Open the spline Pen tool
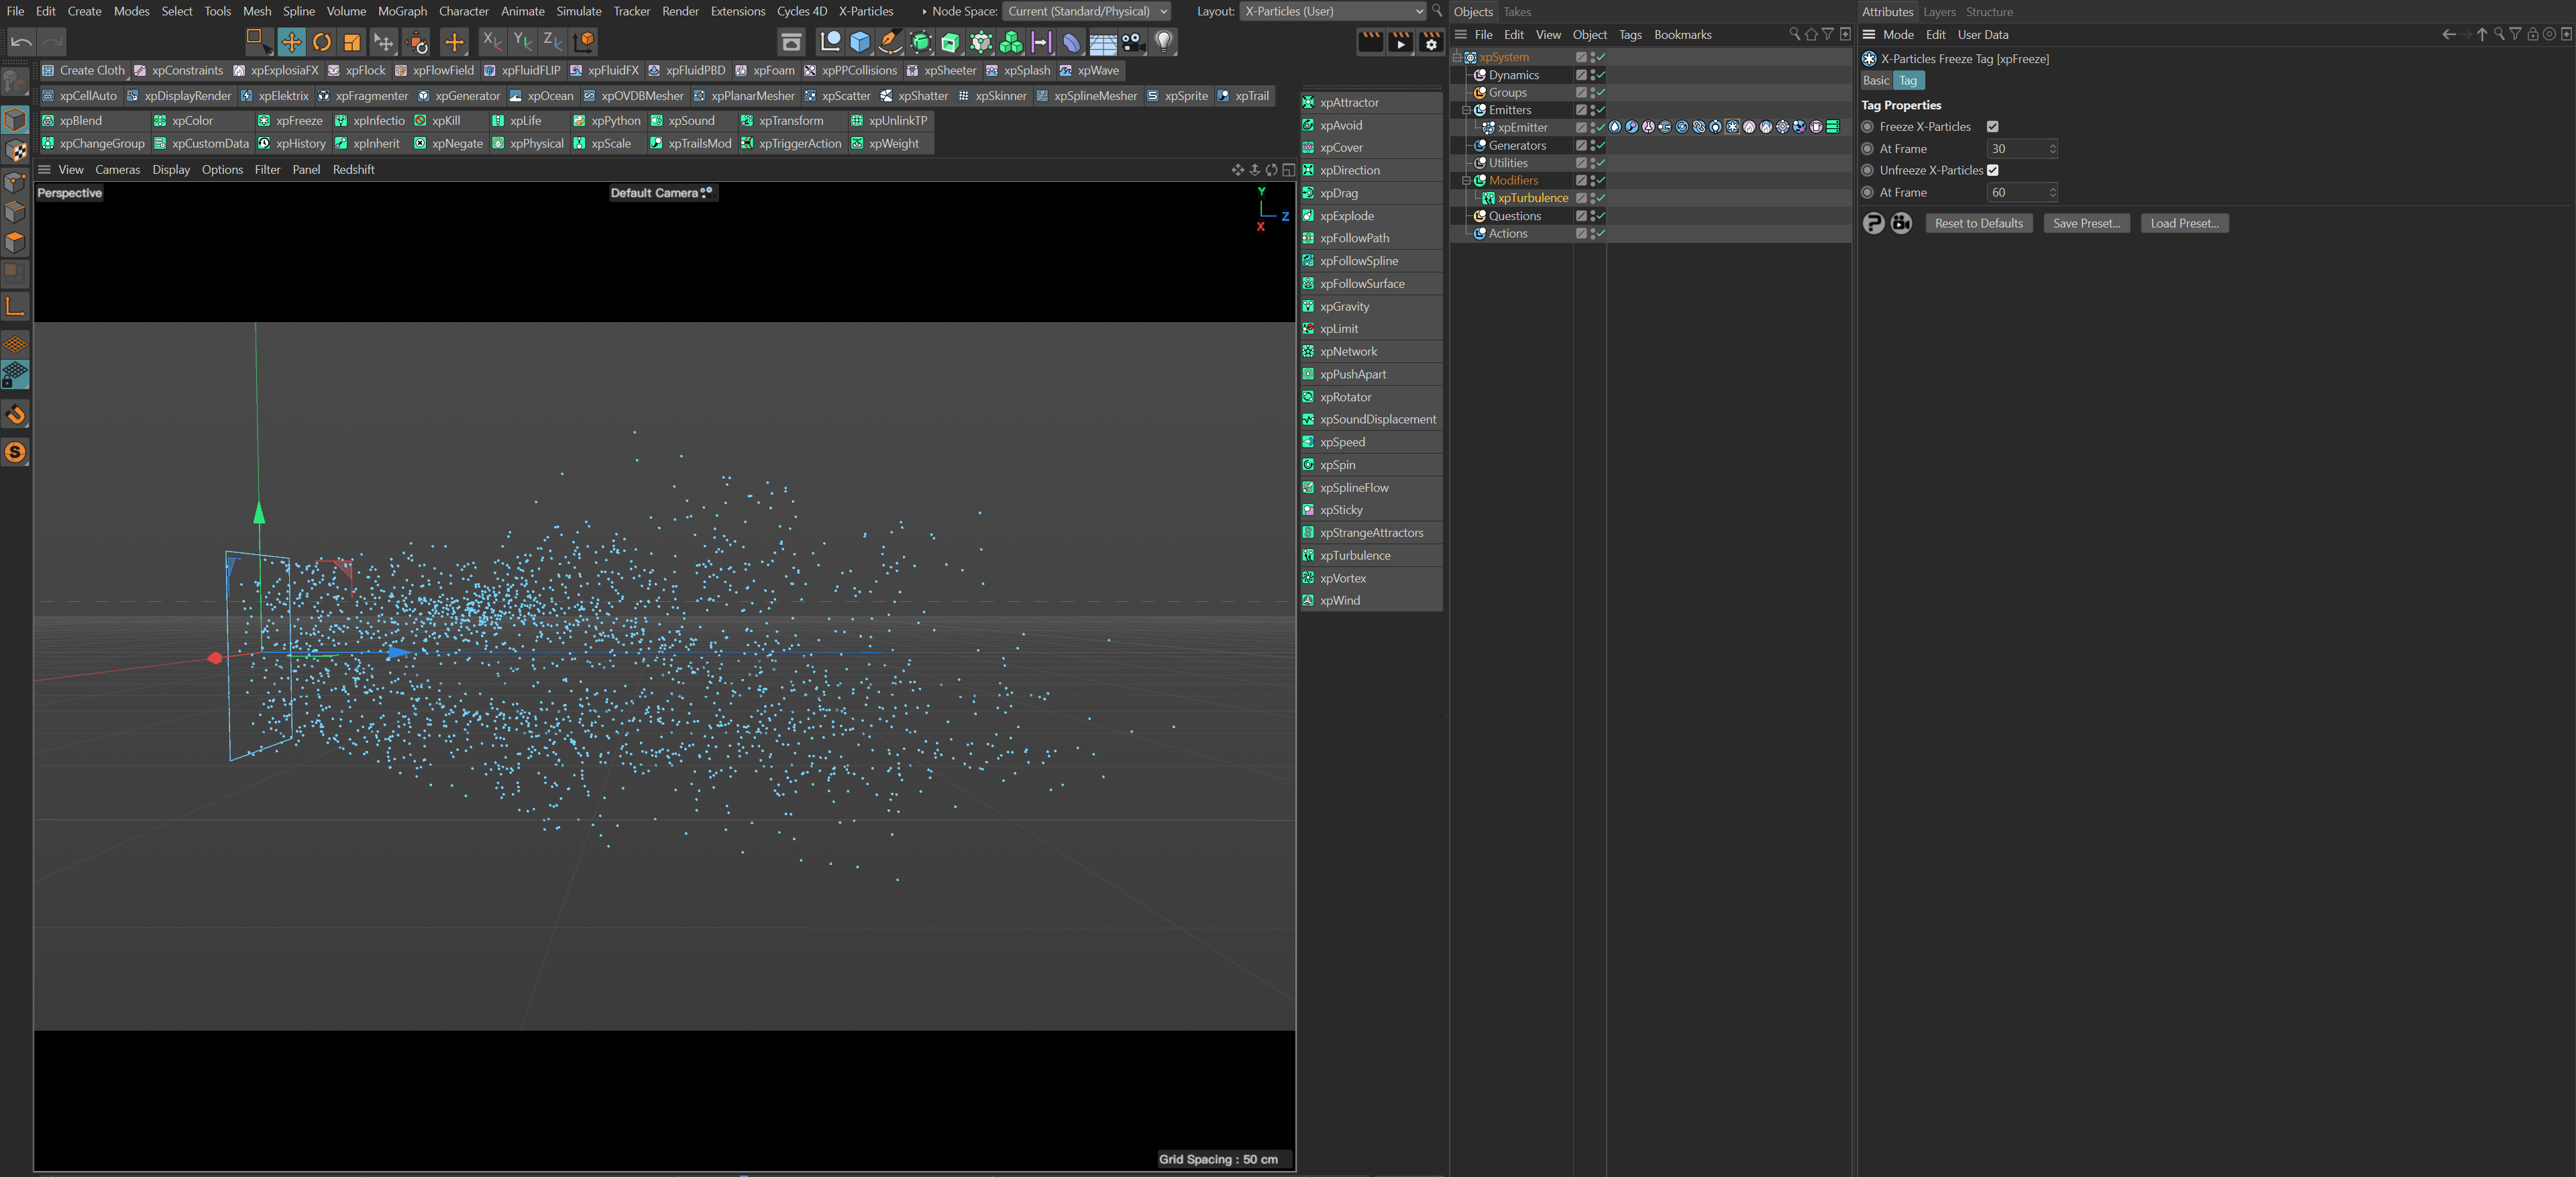This screenshot has width=2576, height=1177. [x=890, y=42]
